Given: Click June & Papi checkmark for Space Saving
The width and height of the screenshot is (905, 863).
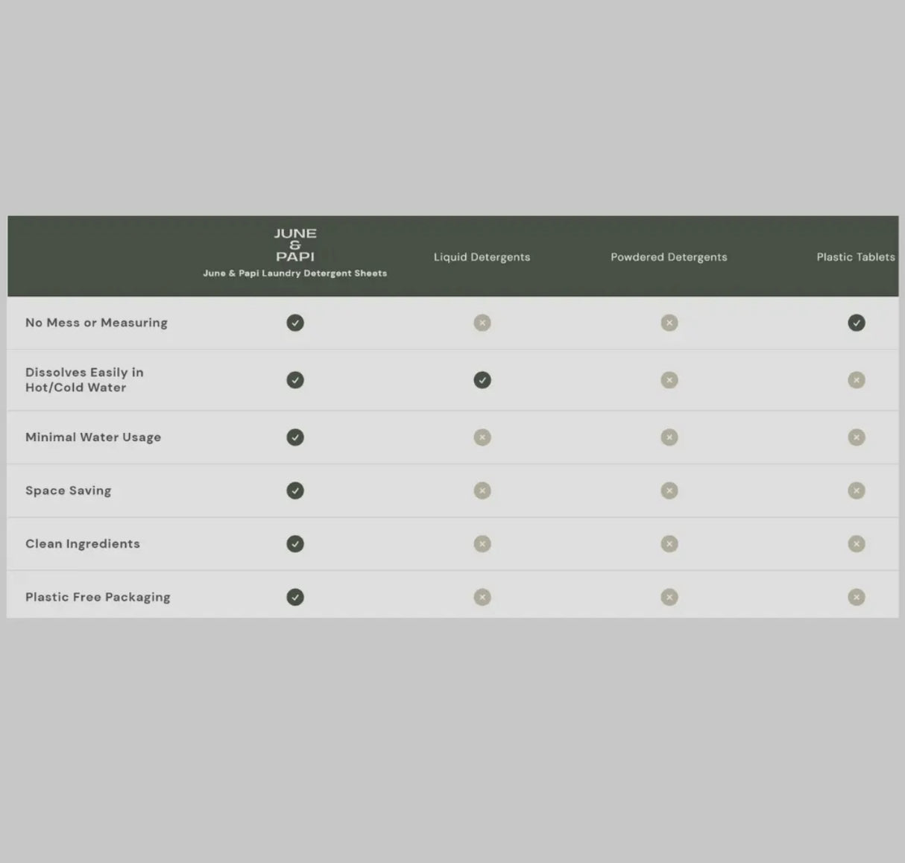Looking at the screenshot, I should [295, 490].
